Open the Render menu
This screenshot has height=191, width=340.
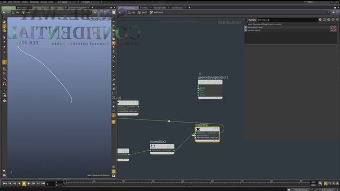click(x=16, y=2)
